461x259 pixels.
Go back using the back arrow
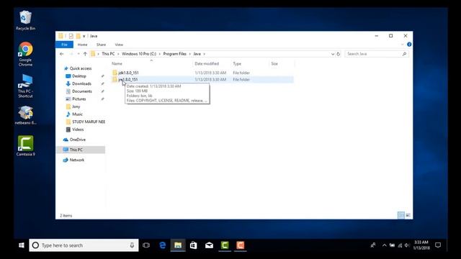click(61, 54)
